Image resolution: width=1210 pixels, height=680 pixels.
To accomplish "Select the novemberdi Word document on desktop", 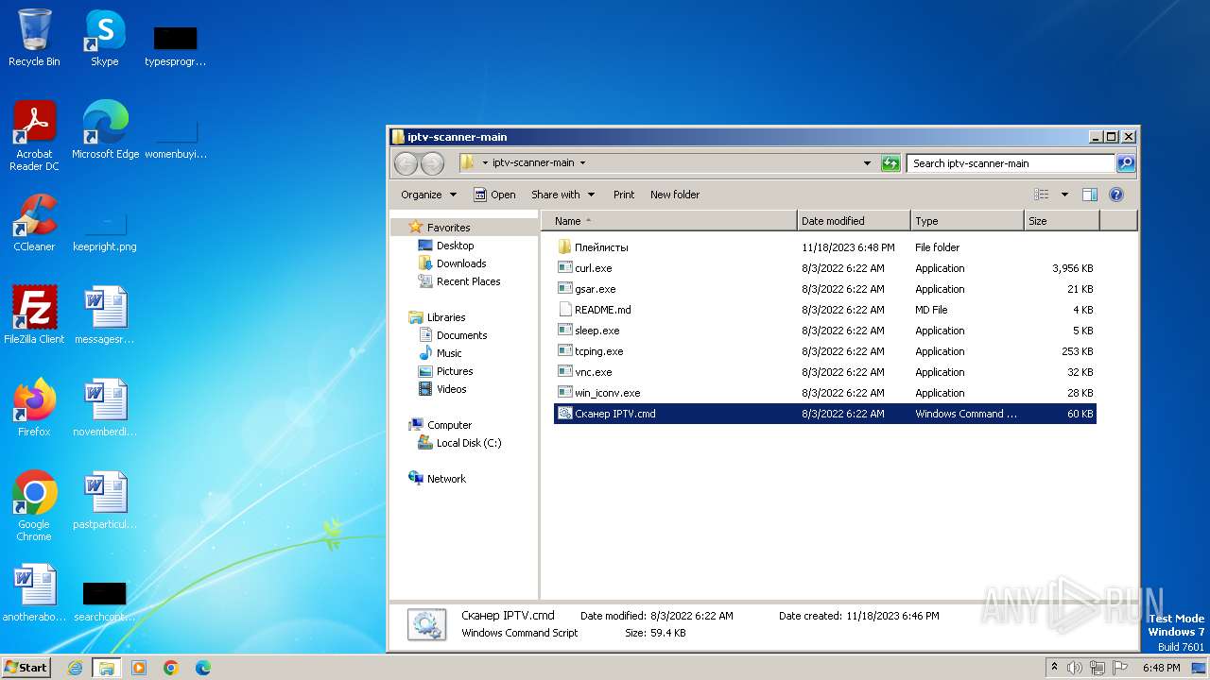I will (105, 408).
